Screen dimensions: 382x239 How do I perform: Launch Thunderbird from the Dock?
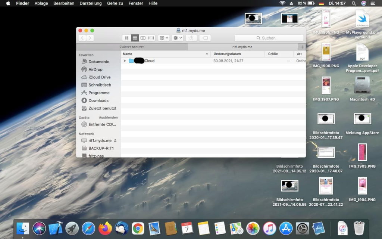click(121, 229)
